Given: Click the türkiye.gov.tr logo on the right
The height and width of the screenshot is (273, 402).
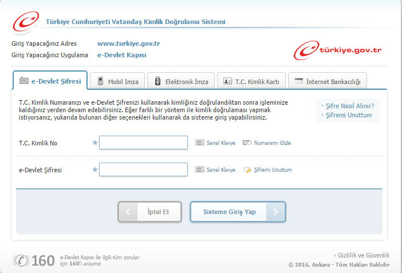Looking at the screenshot, I should click(337, 50).
